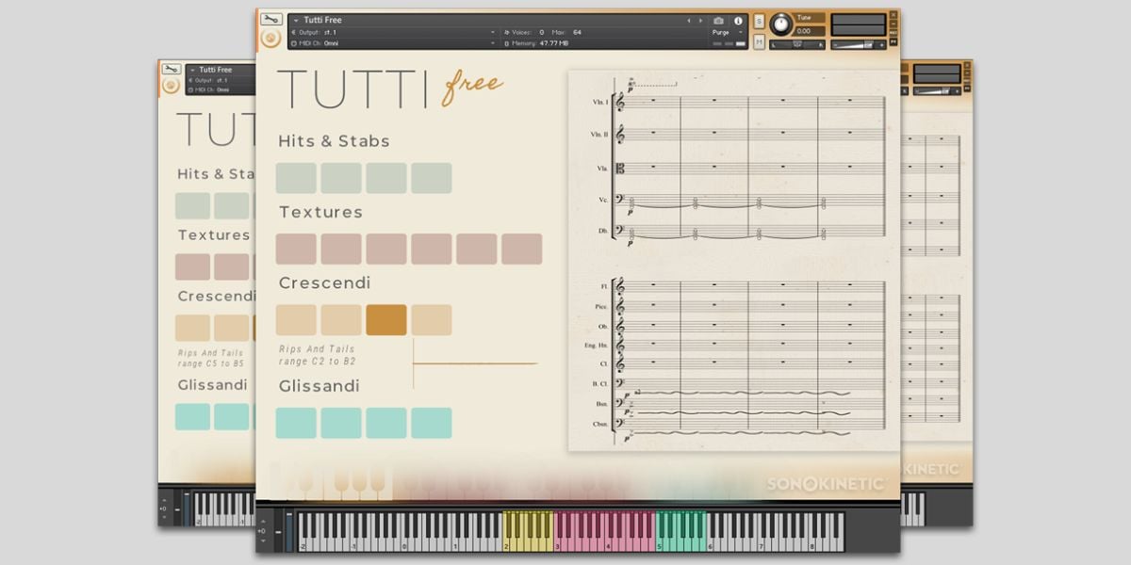Click the round logo in left background window
The image size is (1131, 565).
point(171,85)
